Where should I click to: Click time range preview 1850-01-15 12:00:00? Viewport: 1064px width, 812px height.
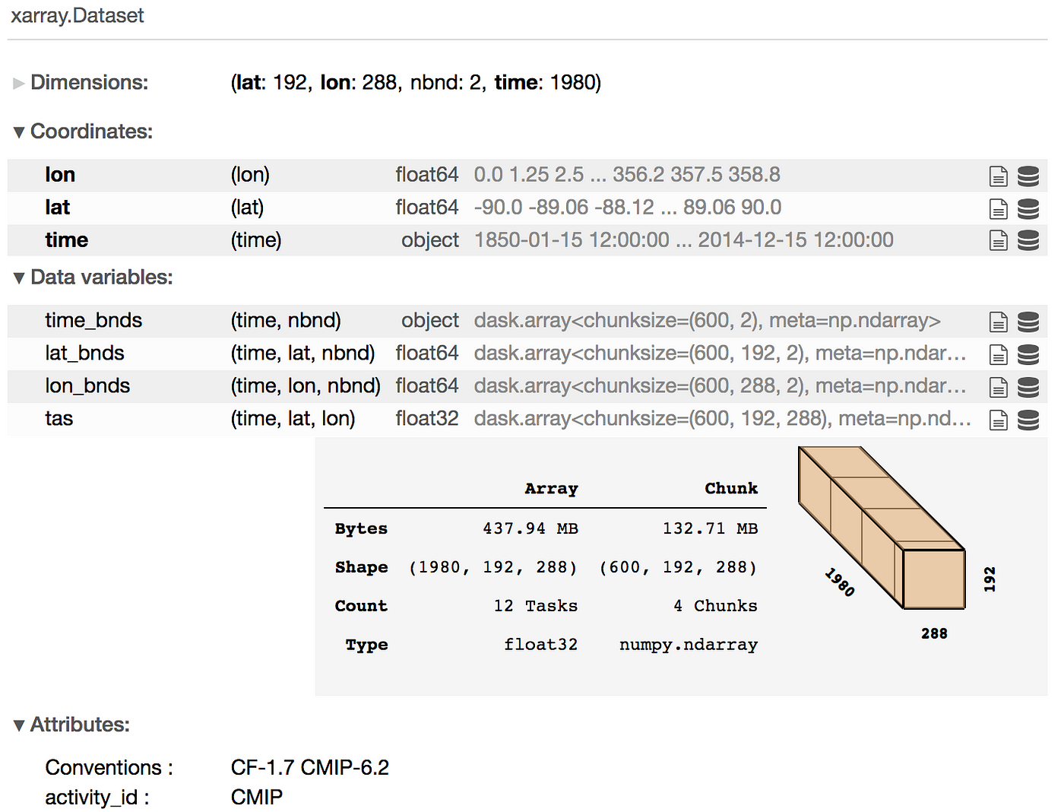point(683,240)
